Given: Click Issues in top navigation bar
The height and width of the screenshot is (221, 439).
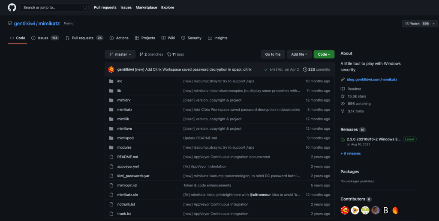Looking at the screenshot, I should [x=126, y=8].
